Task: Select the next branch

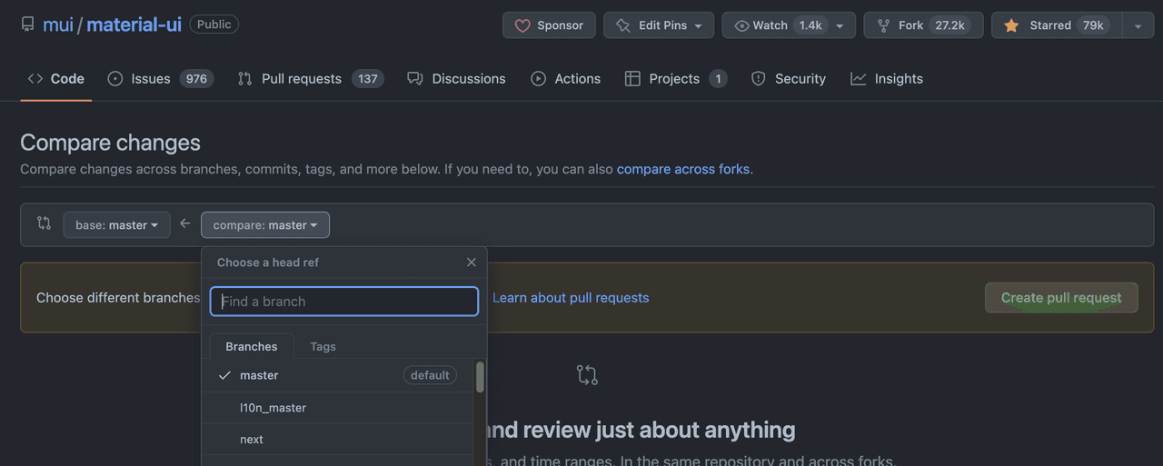Action: pos(337,440)
